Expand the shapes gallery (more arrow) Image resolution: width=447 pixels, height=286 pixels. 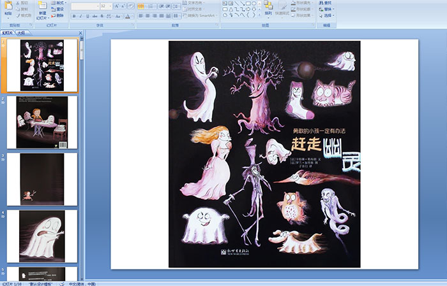259,15
